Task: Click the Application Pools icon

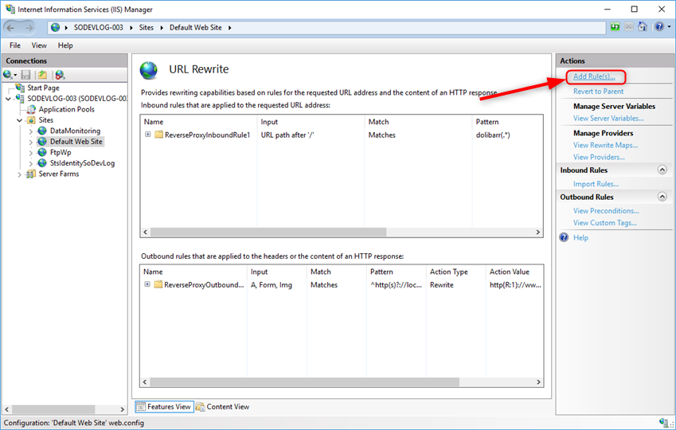Action: pos(31,109)
